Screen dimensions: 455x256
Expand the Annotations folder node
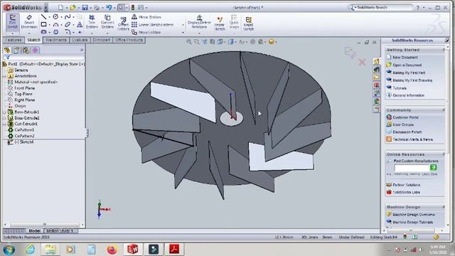tap(5, 76)
